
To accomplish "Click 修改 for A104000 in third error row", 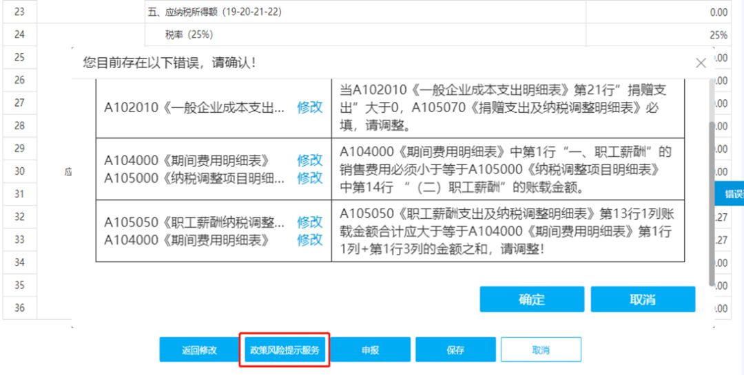I will 309,240.
